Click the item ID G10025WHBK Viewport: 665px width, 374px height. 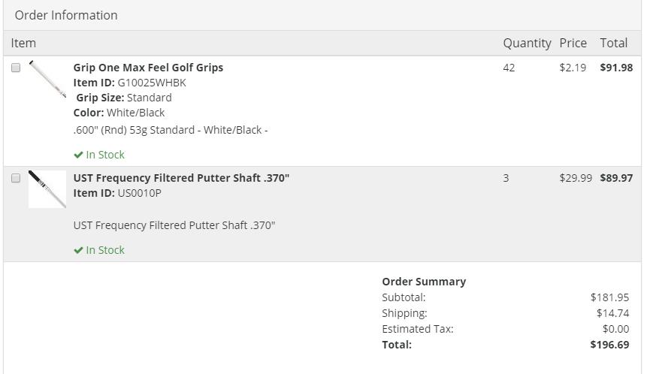pos(152,83)
